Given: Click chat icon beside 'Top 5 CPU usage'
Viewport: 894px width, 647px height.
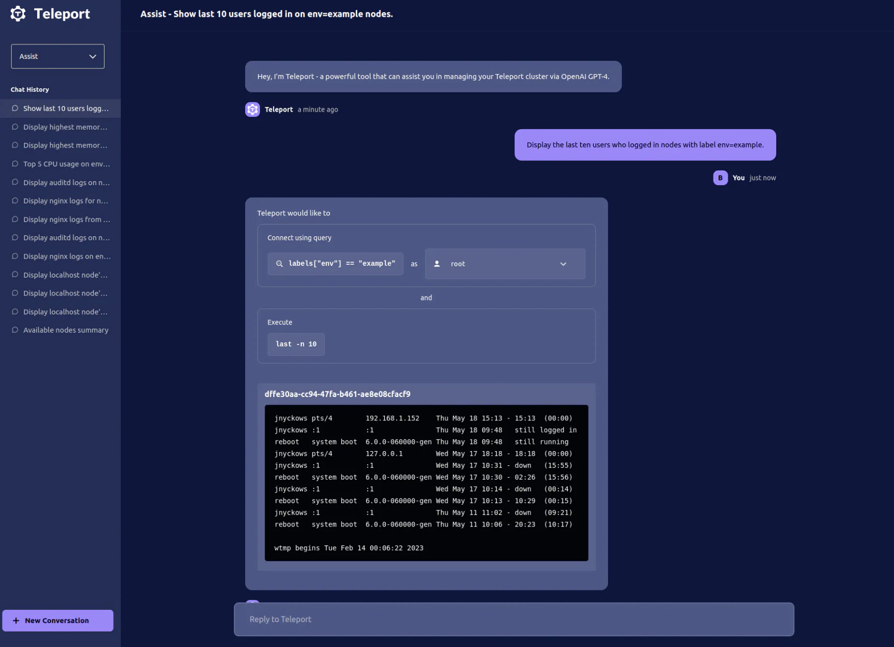Looking at the screenshot, I should pos(15,164).
